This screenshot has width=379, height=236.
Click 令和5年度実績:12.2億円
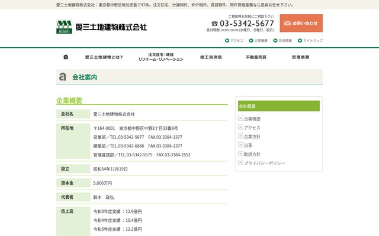(x=117, y=230)
